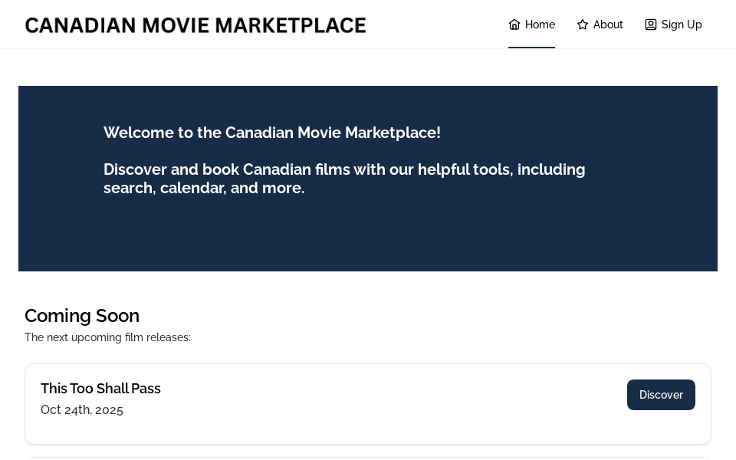Image resolution: width=736 pixels, height=460 pixels.
Task: Select the Coming Soon heading
Action: click(x=82, y=315)
